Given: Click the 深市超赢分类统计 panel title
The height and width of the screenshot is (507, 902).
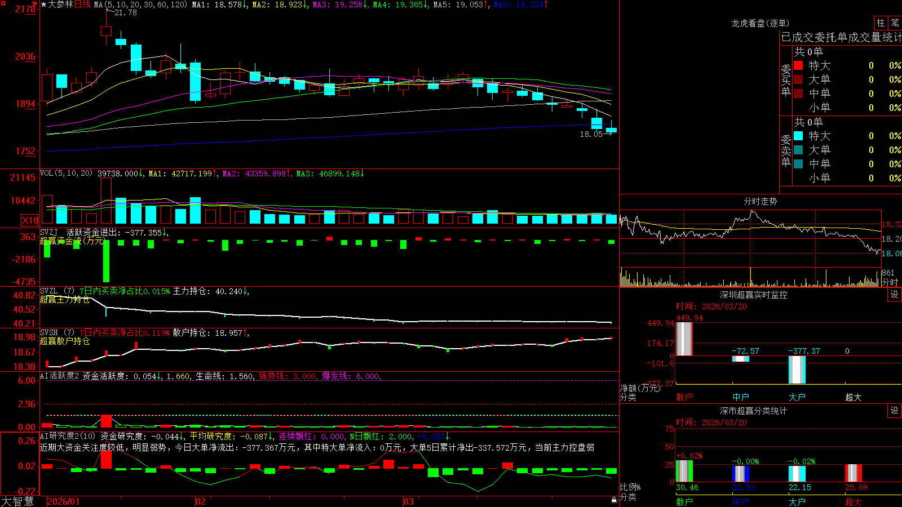Looking at the screenshot, I should coord(753,411).
